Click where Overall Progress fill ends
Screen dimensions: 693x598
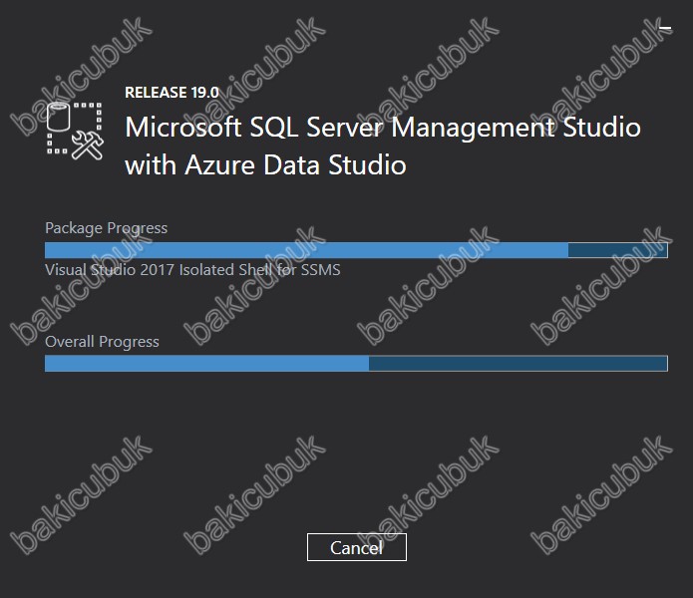click(x=369, y=364)
